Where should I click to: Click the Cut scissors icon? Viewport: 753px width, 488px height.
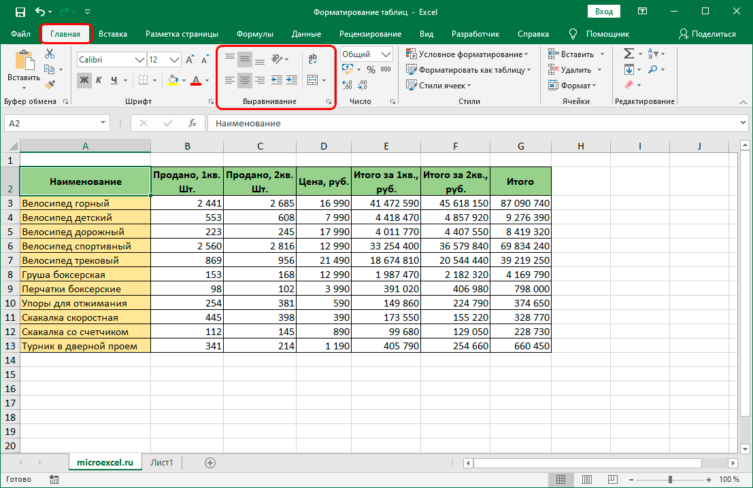(x=50, y=54)
